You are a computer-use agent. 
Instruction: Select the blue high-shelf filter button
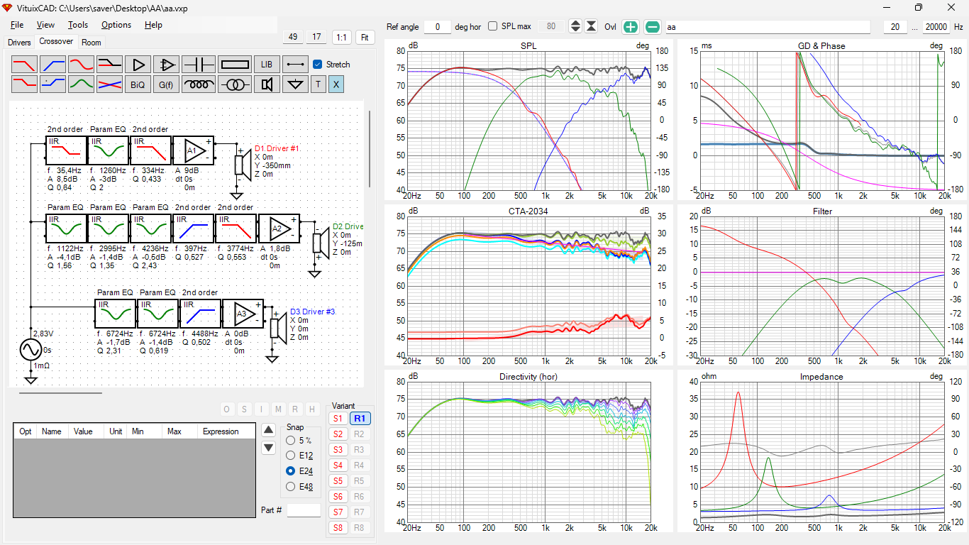53,84
